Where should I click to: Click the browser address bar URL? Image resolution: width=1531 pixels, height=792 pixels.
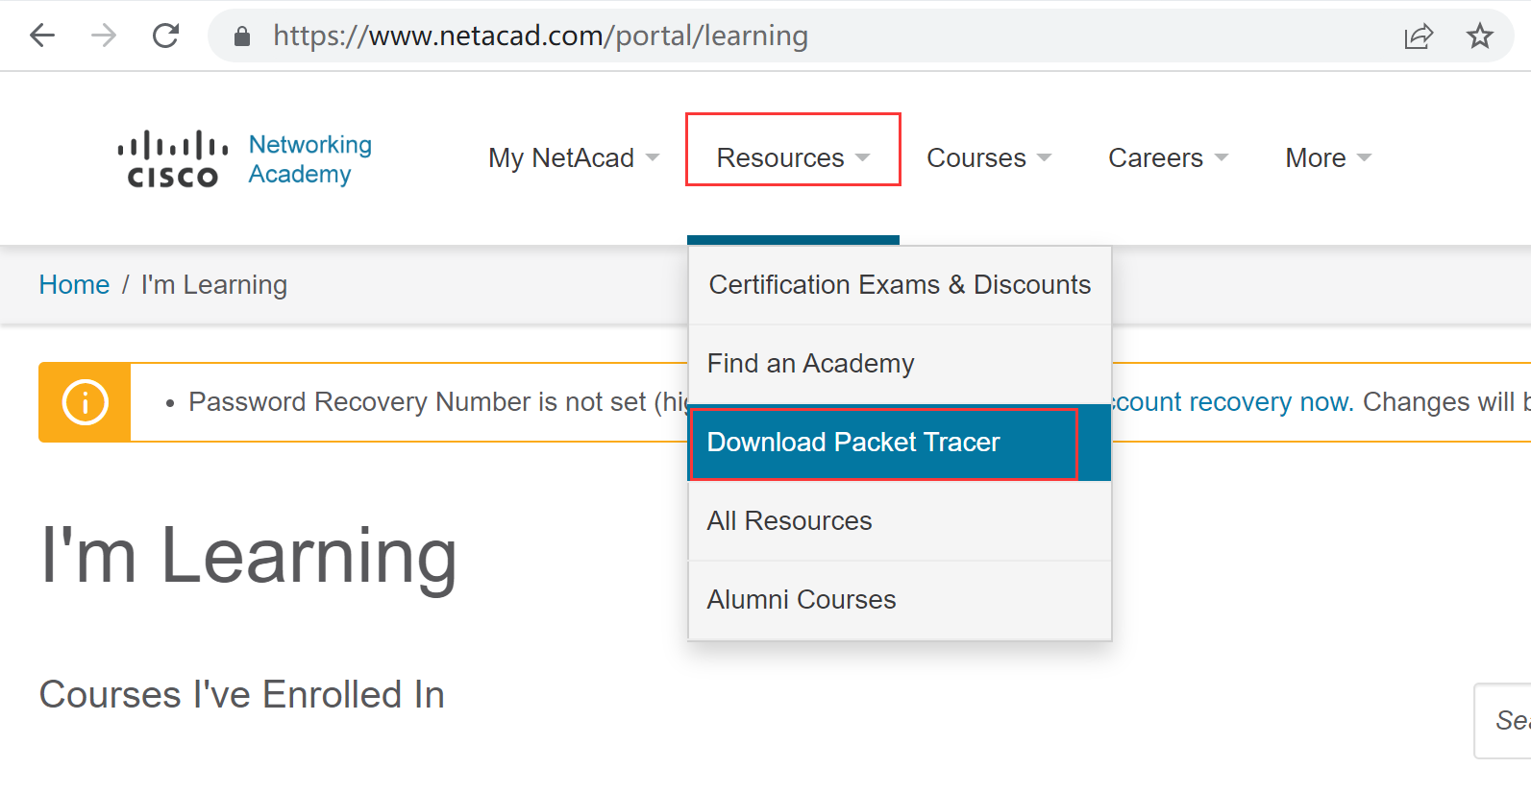540,36
